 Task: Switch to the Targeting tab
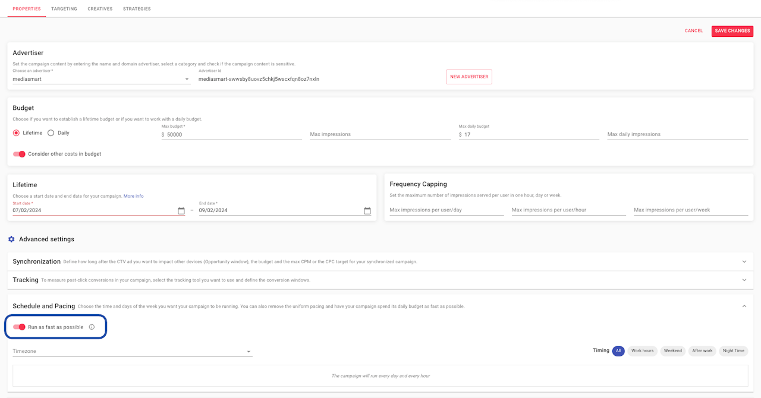point(64,9)
